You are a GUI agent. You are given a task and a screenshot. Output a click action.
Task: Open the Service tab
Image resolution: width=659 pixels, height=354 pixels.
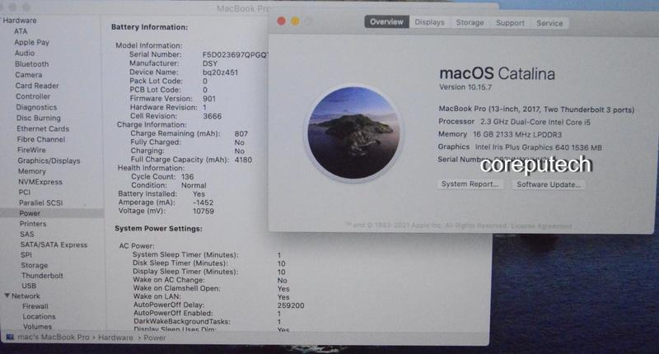click(x=549, y=23)
